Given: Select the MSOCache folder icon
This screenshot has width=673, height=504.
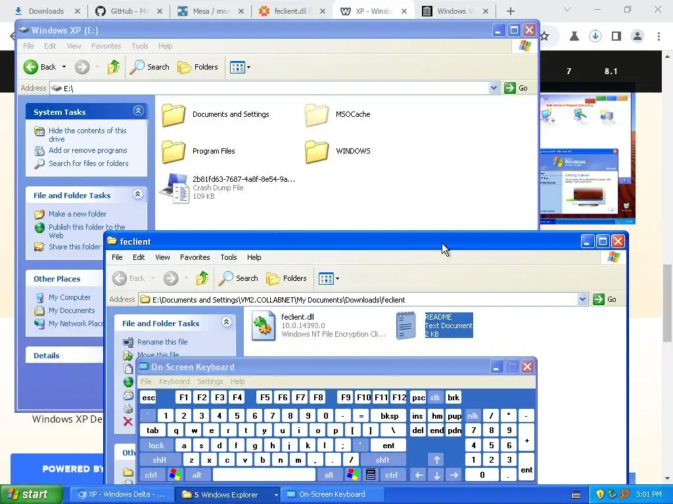Looking at the screenshot, I should [317, 114].
